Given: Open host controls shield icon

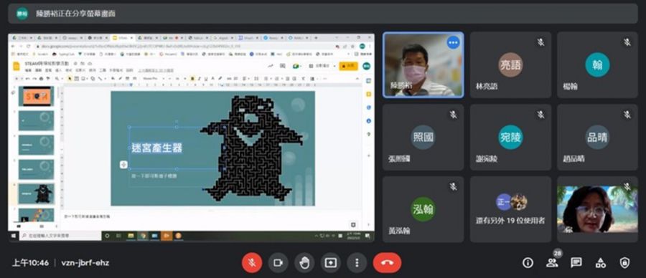Looking at the screenshot, I should tap(625, 263).
